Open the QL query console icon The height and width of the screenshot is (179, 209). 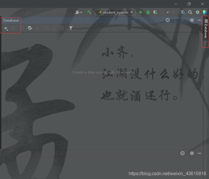(x=62, y=28)
